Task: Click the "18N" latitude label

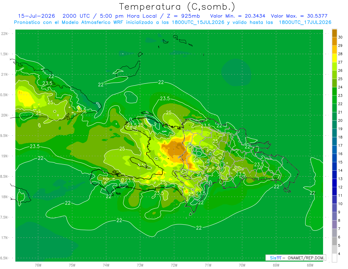Action: pyautogui.click(x=4, y=197)
